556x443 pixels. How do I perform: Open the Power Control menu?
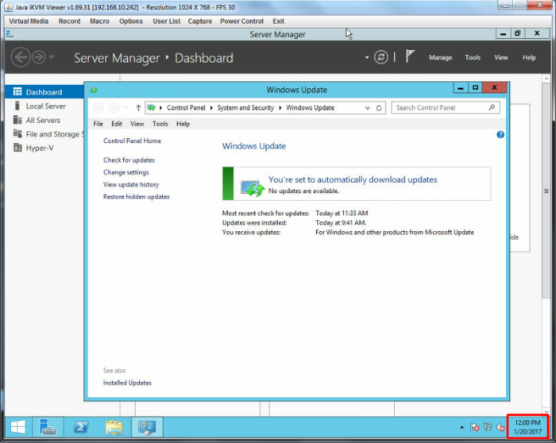coord(241,21)
